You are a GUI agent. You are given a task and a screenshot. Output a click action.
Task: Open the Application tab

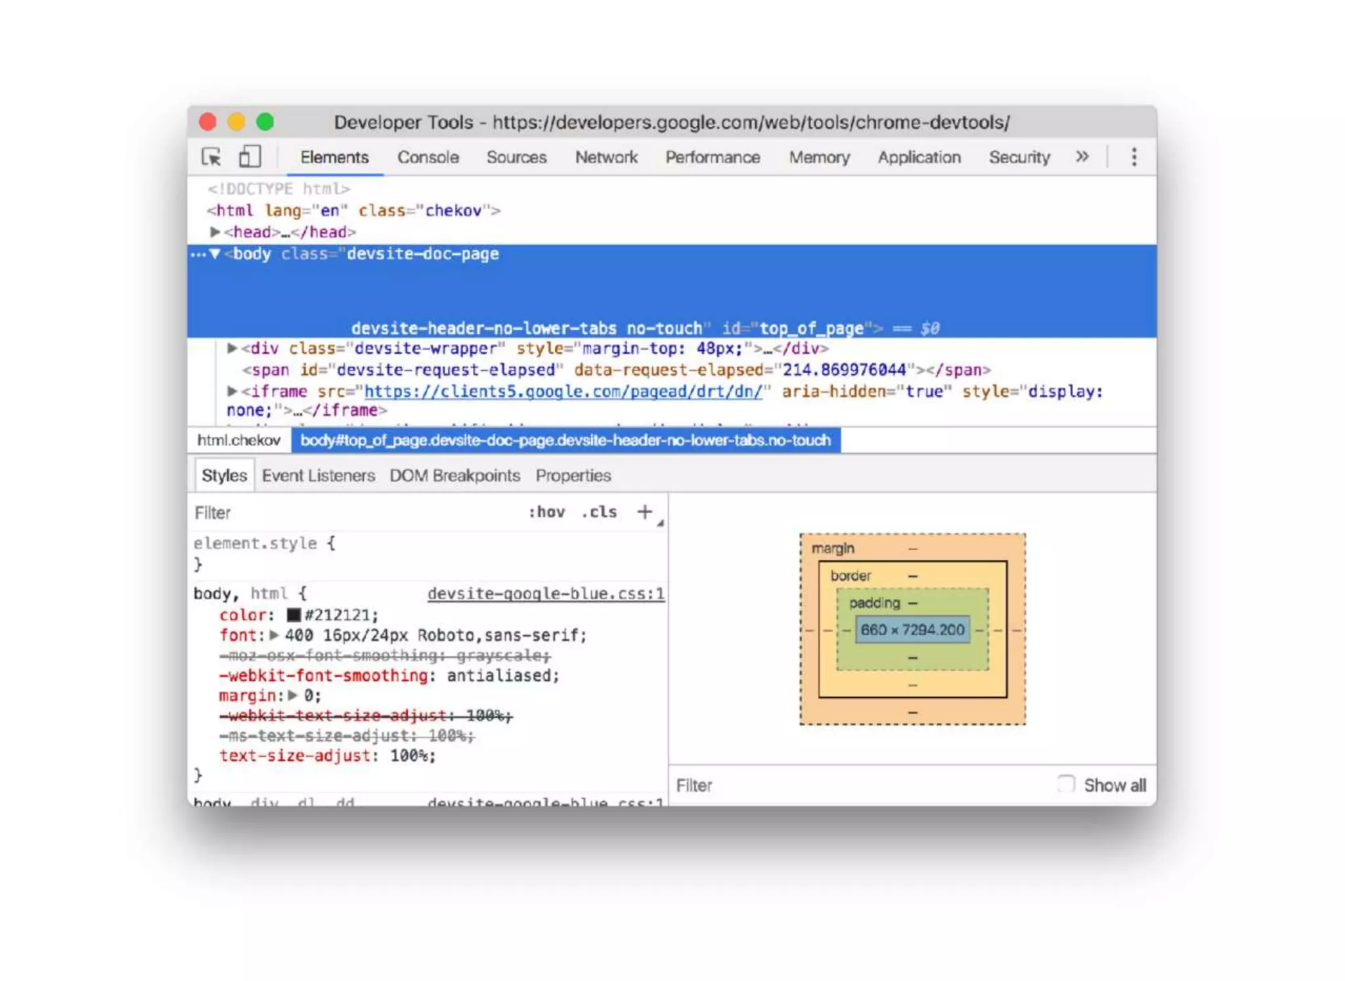(919, 158)
